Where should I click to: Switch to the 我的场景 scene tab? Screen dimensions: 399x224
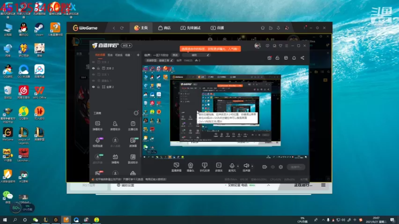(100, 55)
